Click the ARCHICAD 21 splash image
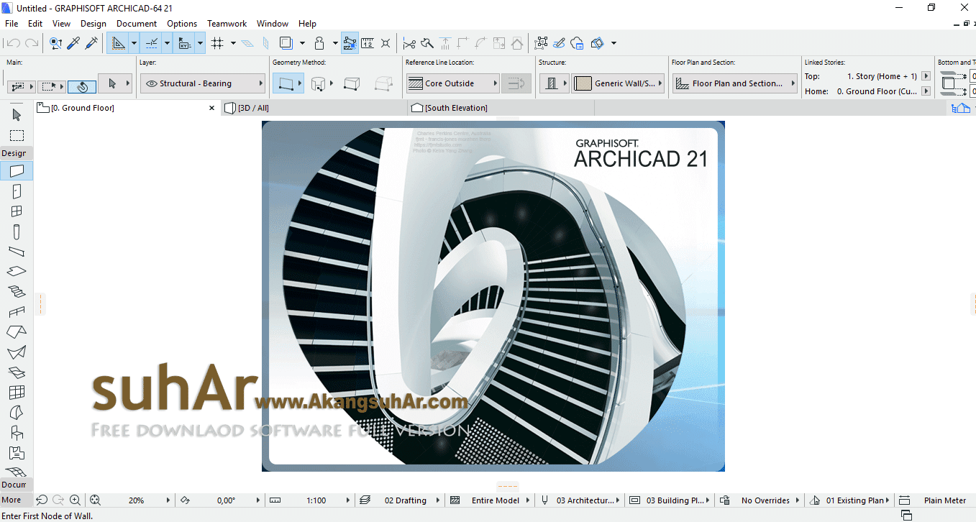Viewport: 976px width, 522px height. pyautogui.click(x=493, y=296)
